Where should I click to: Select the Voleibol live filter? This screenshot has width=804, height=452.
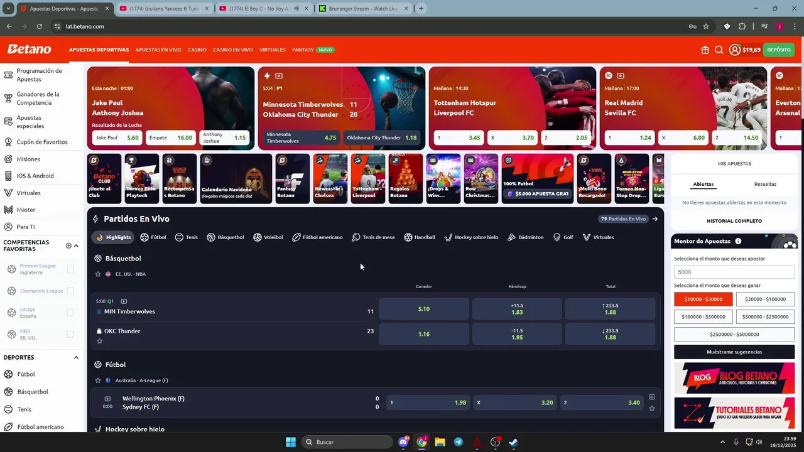[268, 237]
